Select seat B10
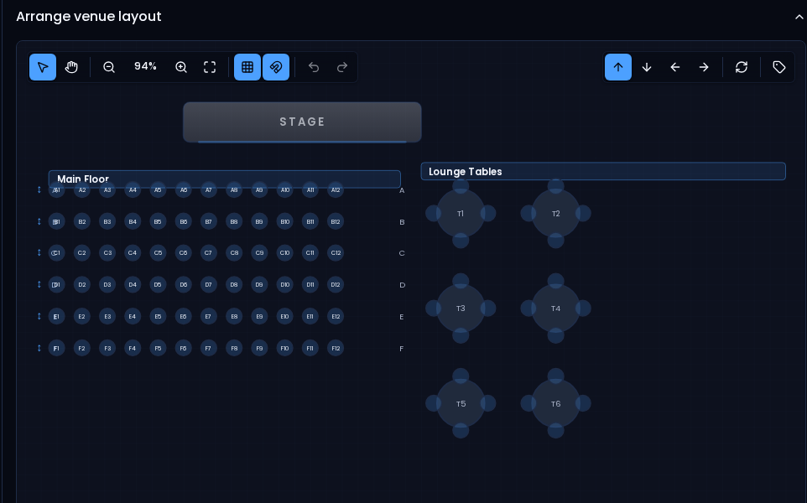Image resolution: width=807 pixels, height=503 pixels. (284, 221)
